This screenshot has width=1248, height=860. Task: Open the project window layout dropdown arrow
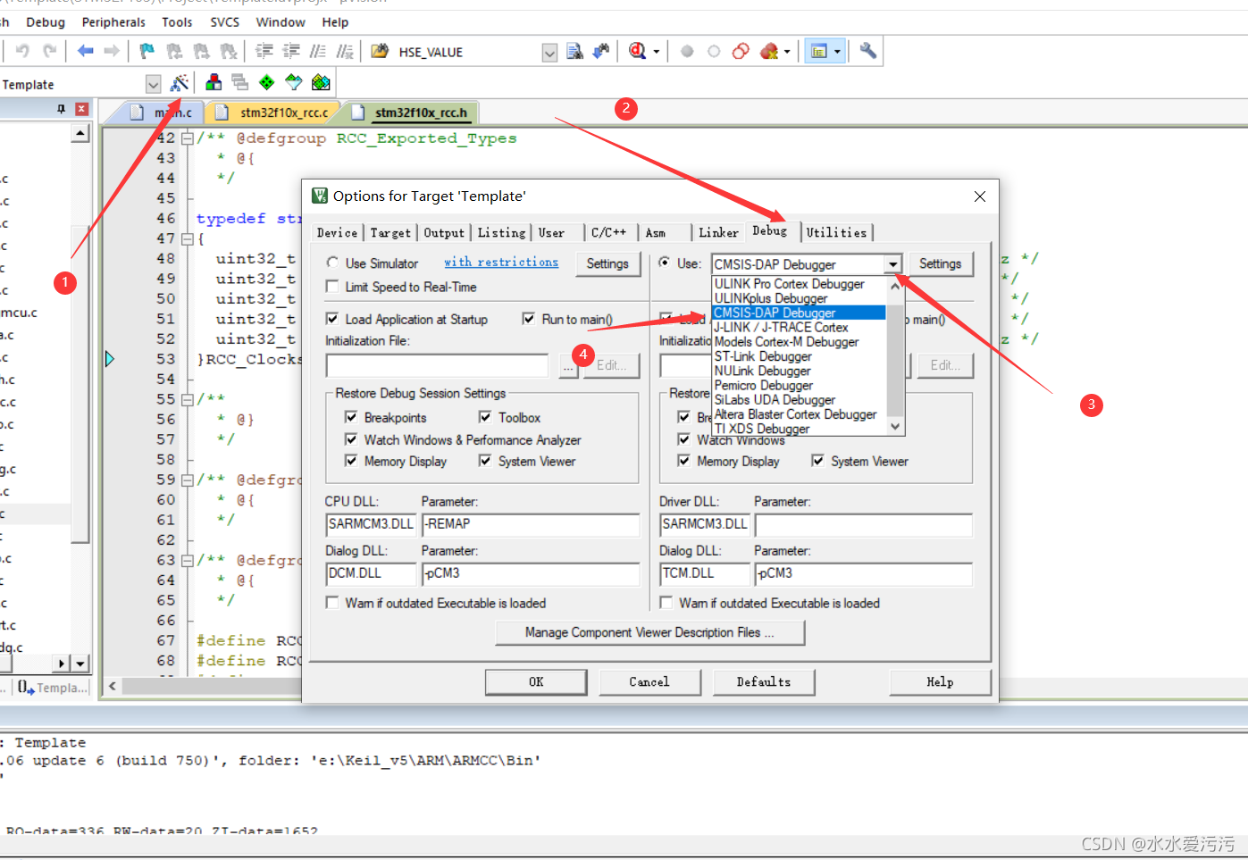click(x=837, y=51)
